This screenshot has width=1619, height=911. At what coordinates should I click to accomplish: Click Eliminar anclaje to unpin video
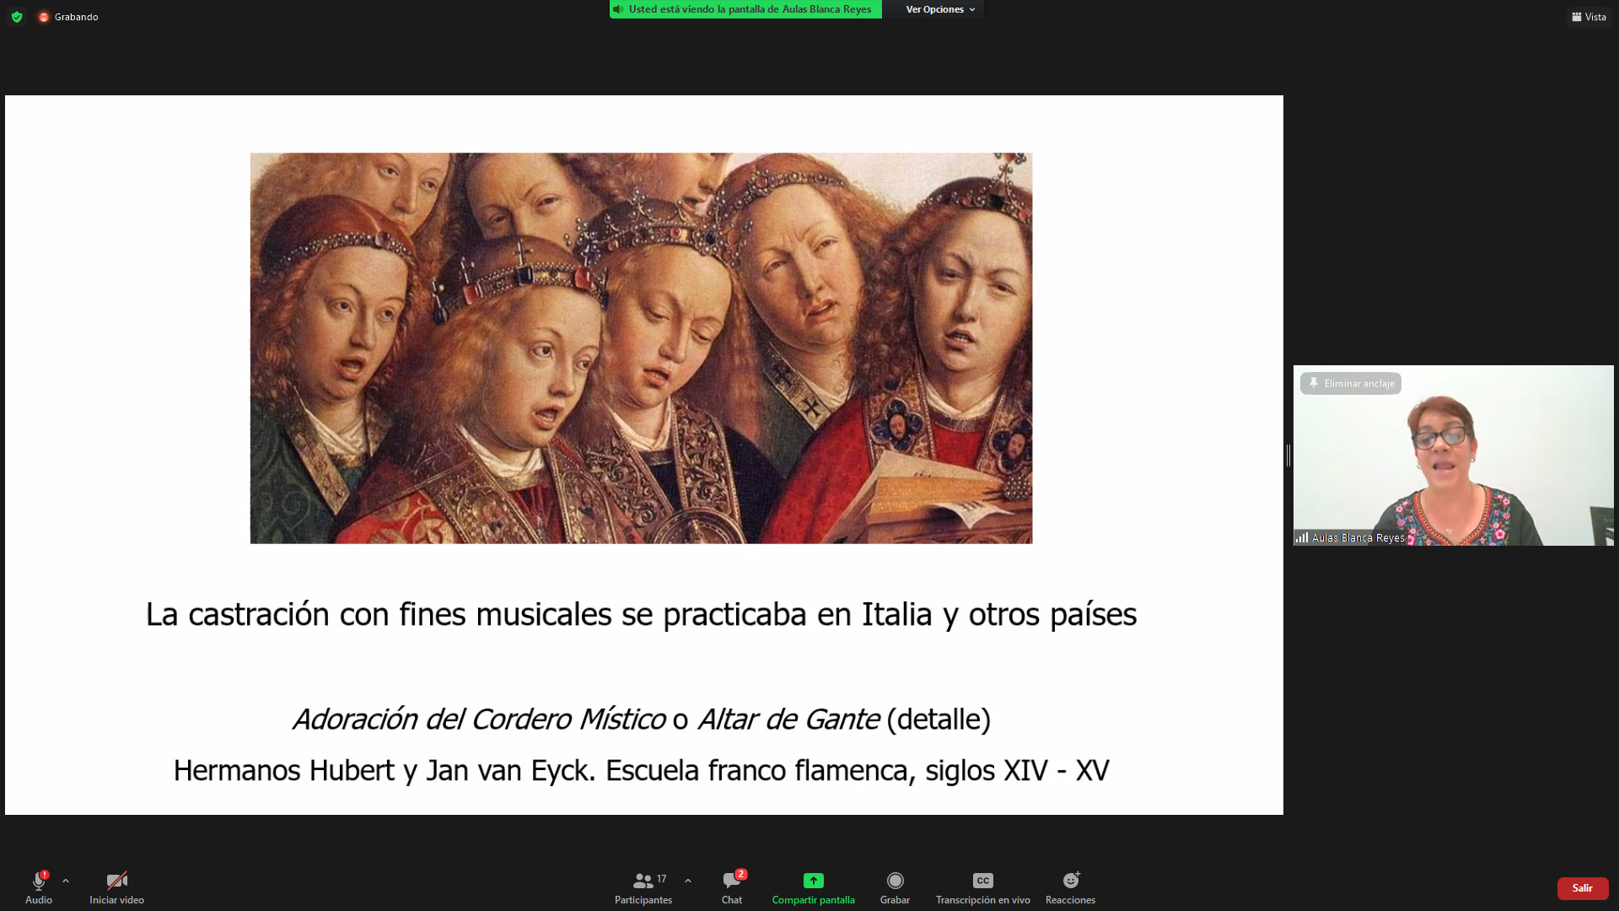coord(1351,384)
